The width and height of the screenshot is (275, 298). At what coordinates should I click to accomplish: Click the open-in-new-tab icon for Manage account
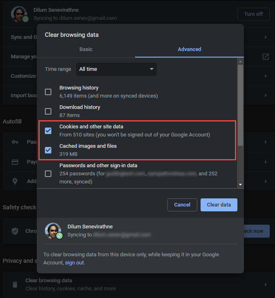pyautogui.click(x=266, y=57)
